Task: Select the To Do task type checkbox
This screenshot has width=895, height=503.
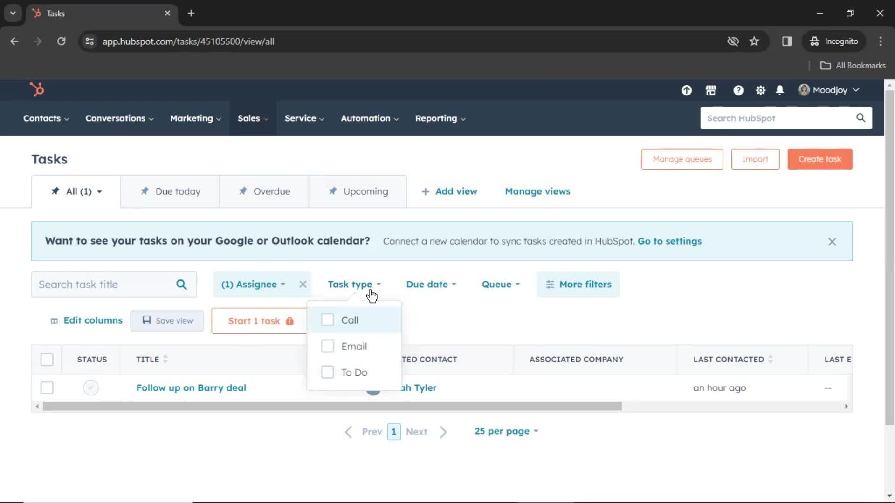Action: click(x=326, y=372)
